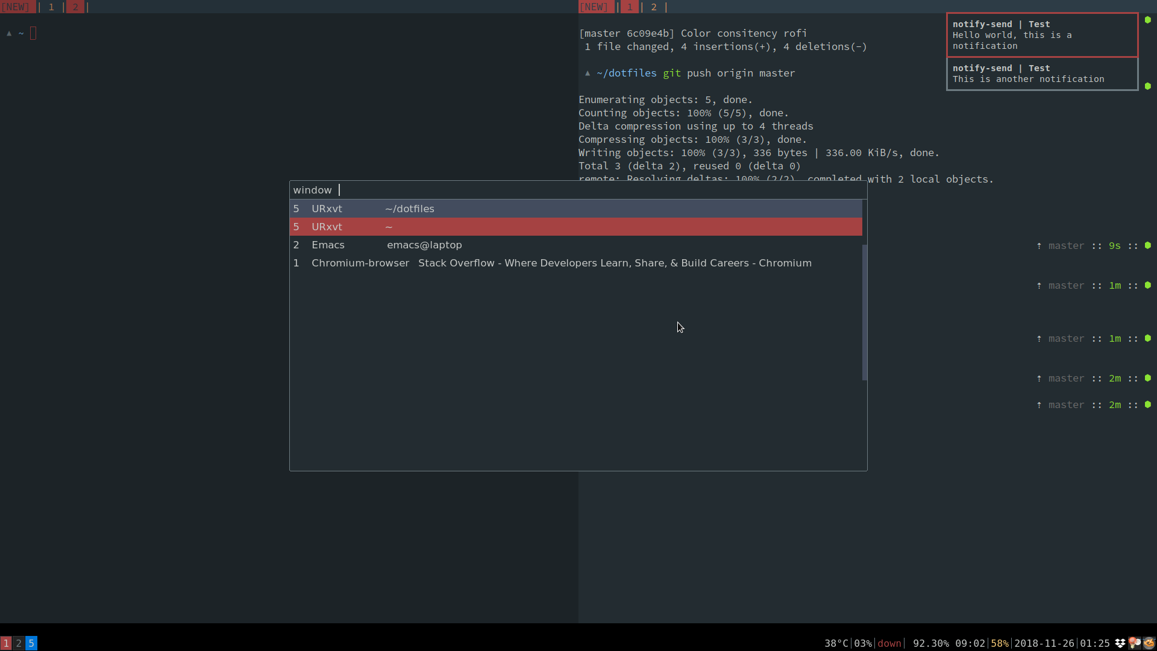Dismiss the 'This is another notification' popup
This screenshot has width=1157, height=651.
click(x=1042, y=74)
